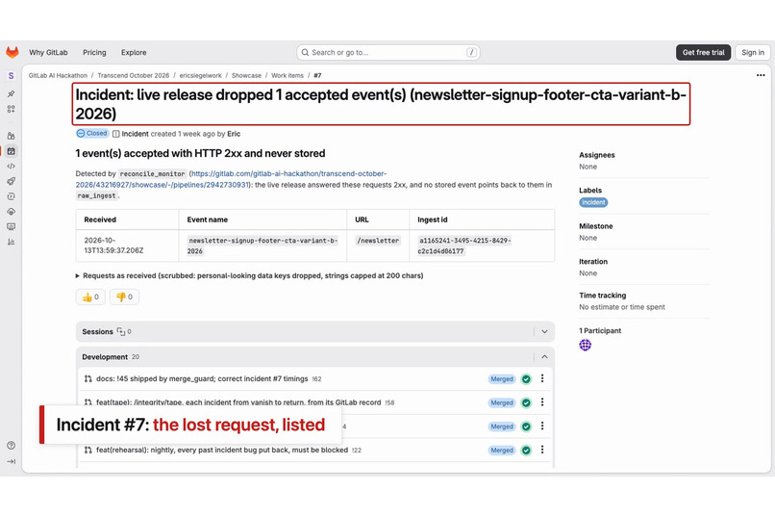Click the Merged badge for !62

[x=502, y=379]
